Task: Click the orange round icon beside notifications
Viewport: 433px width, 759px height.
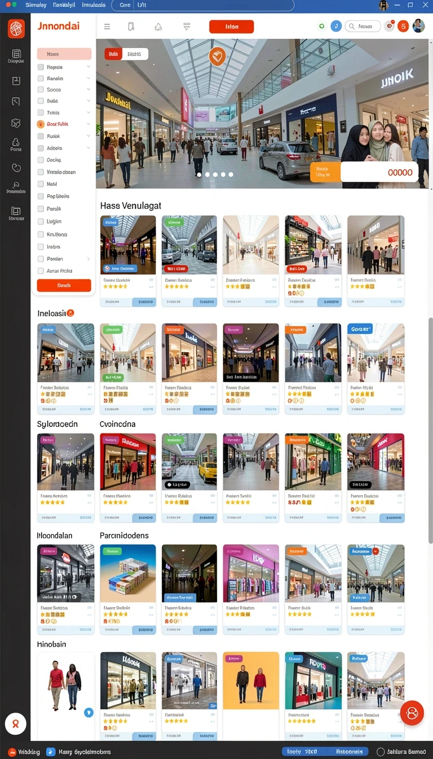Action: click(403, 26)
